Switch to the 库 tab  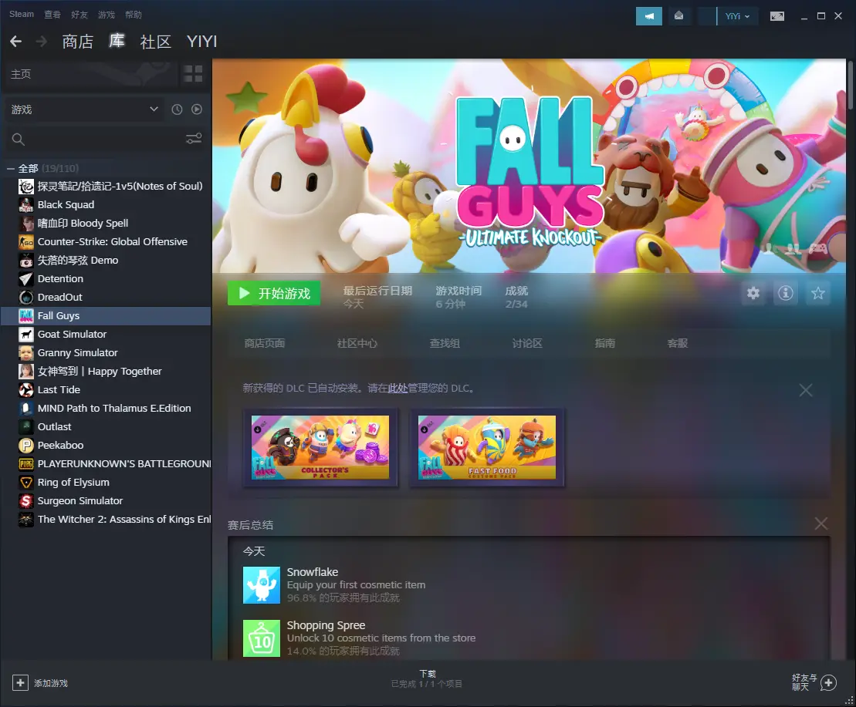point(117,41)
